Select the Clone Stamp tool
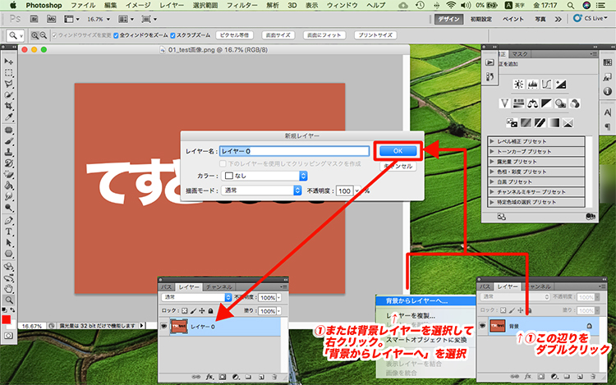 point(9,152)
